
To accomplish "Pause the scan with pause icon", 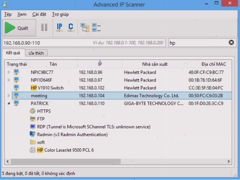I will (x=44, y=28).
